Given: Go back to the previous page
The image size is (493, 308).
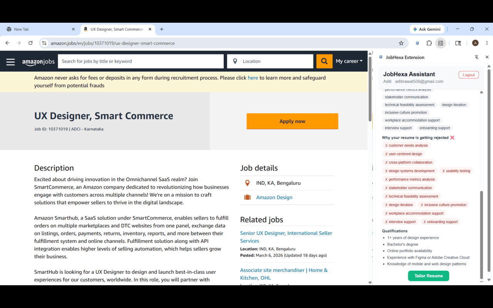Looking at the screenshot, I should pos(7,43).
